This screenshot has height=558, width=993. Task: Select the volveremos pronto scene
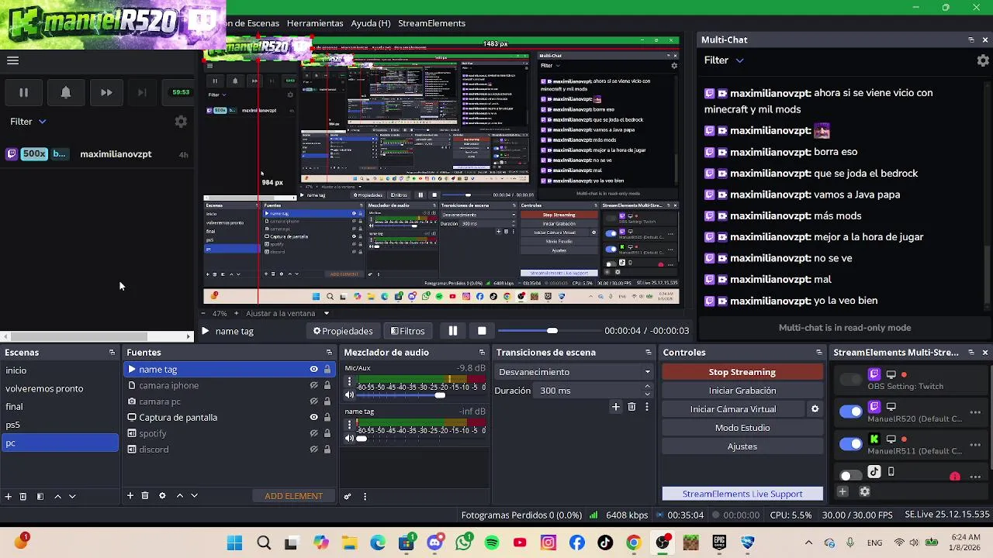tap(60, 388)
